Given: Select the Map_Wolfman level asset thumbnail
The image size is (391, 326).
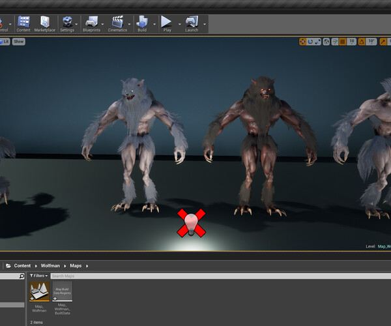Looking at the screenshot, I should point(39,291).
